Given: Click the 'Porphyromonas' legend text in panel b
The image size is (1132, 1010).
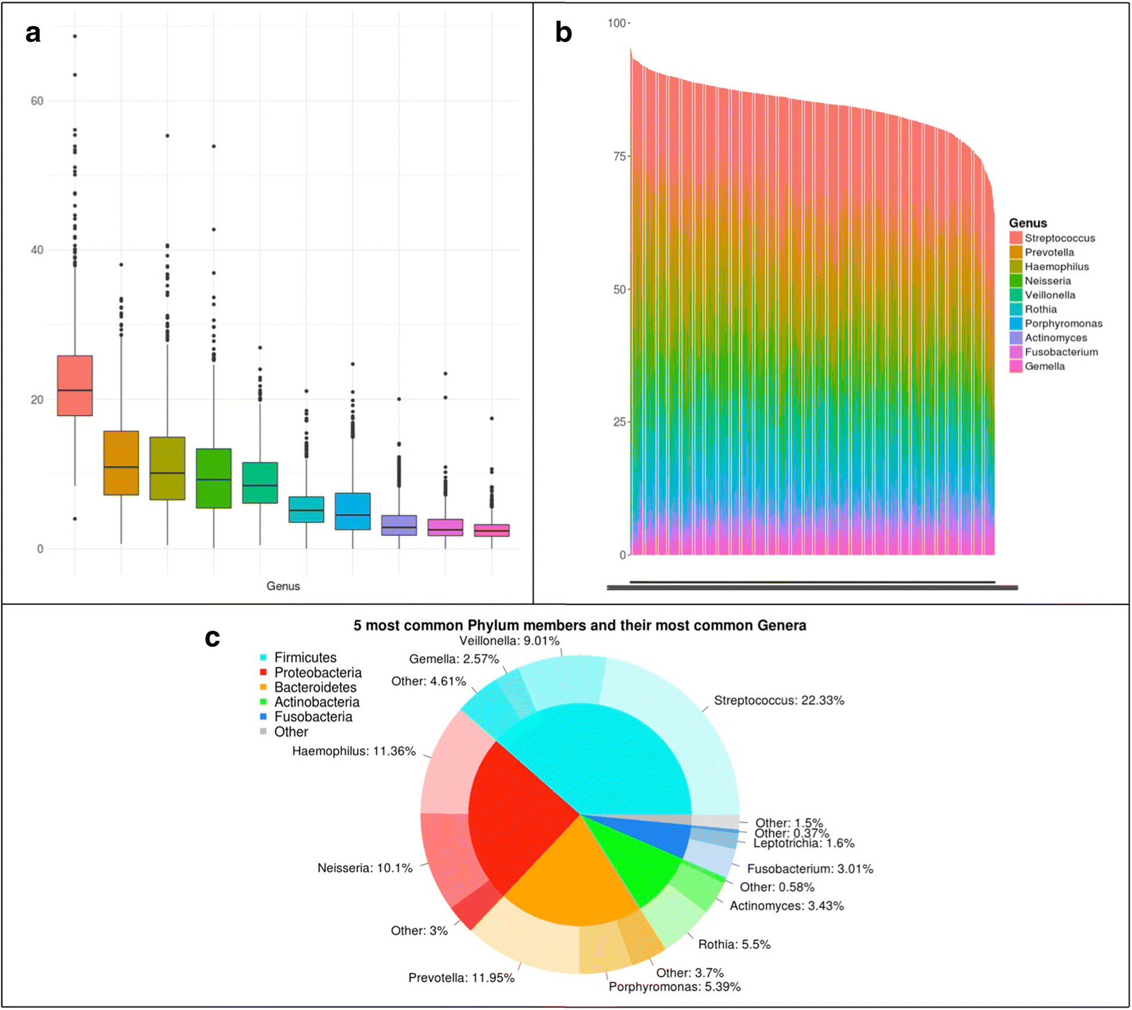Looking at the screenshot, I should pyautogui.click(x=1064, y=324).
